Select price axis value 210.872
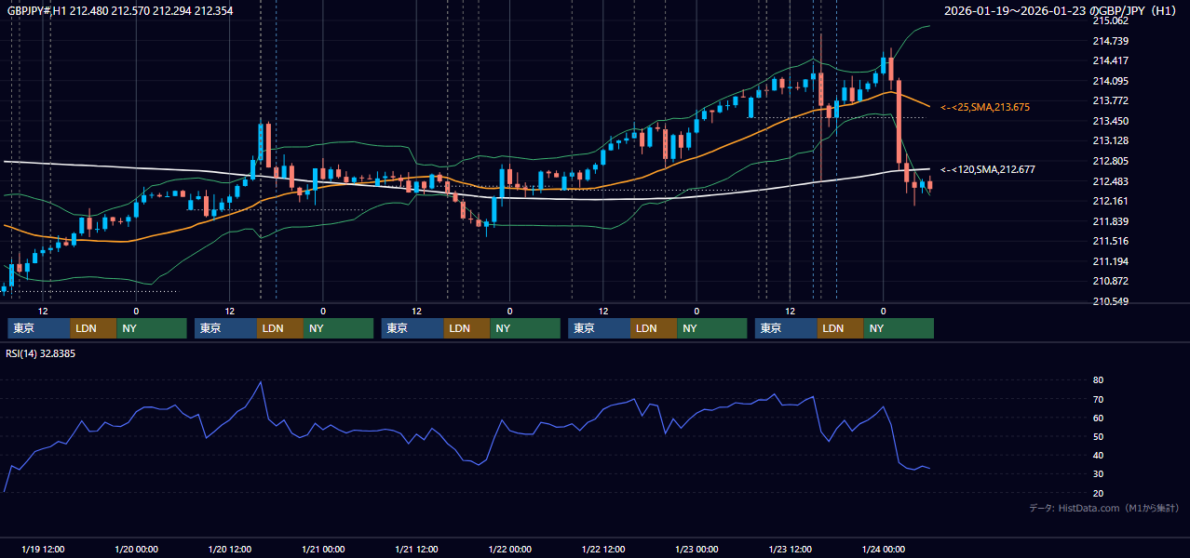The height and width of the screenshot is (558, 1190). (1110, 282)
